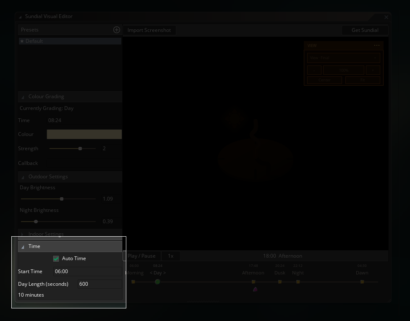Image resolution: width=410 pixels, height=321 pixels.
Task: Select the star Default preset
Action: point(70,41)
